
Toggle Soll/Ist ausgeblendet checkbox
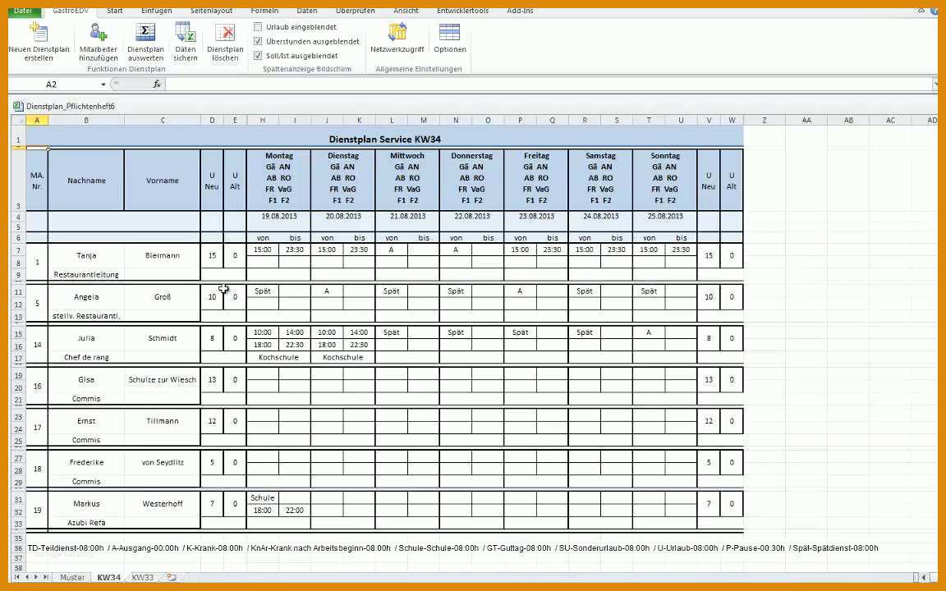point(258,56)
